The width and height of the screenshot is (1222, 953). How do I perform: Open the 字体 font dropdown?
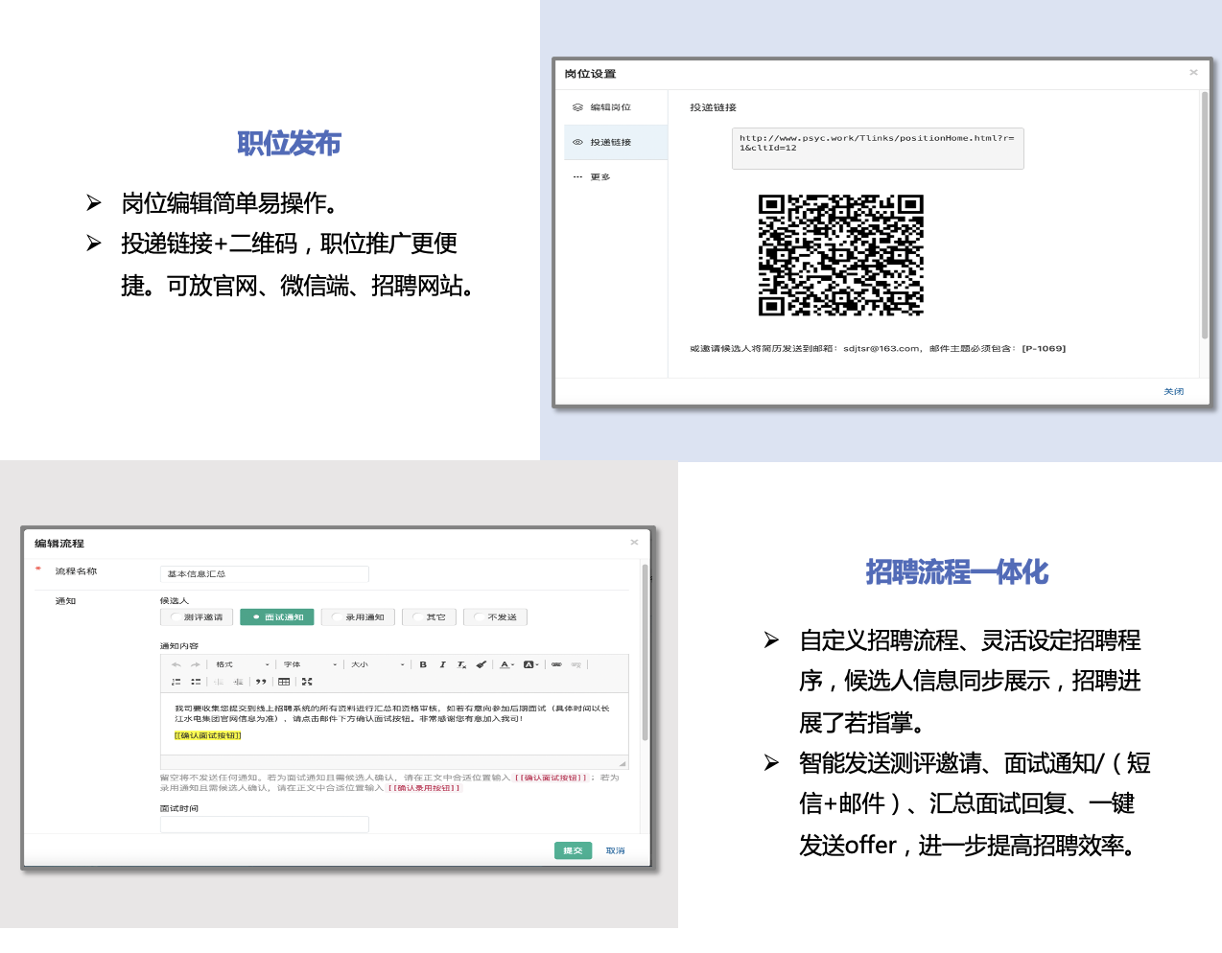310,664
